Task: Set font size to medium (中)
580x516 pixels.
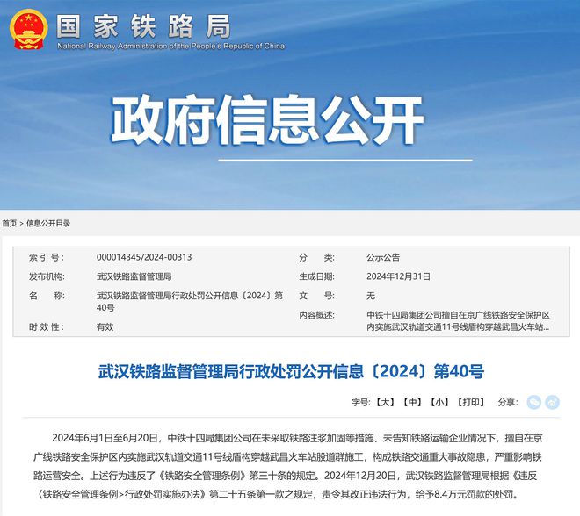Action: [x=412, y=403]
